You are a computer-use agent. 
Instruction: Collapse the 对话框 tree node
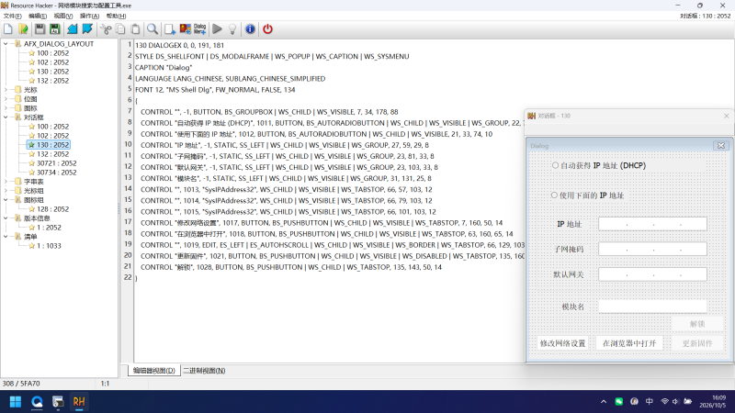click(x=6, y=117)
